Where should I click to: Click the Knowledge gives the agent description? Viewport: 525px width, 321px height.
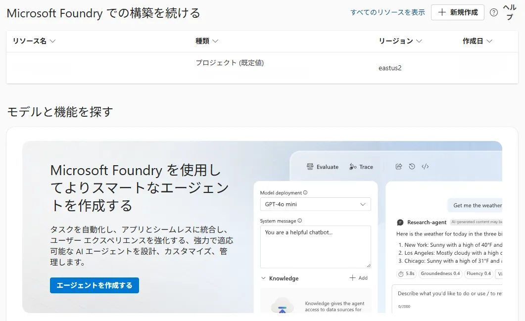click(x=334, y=306)
